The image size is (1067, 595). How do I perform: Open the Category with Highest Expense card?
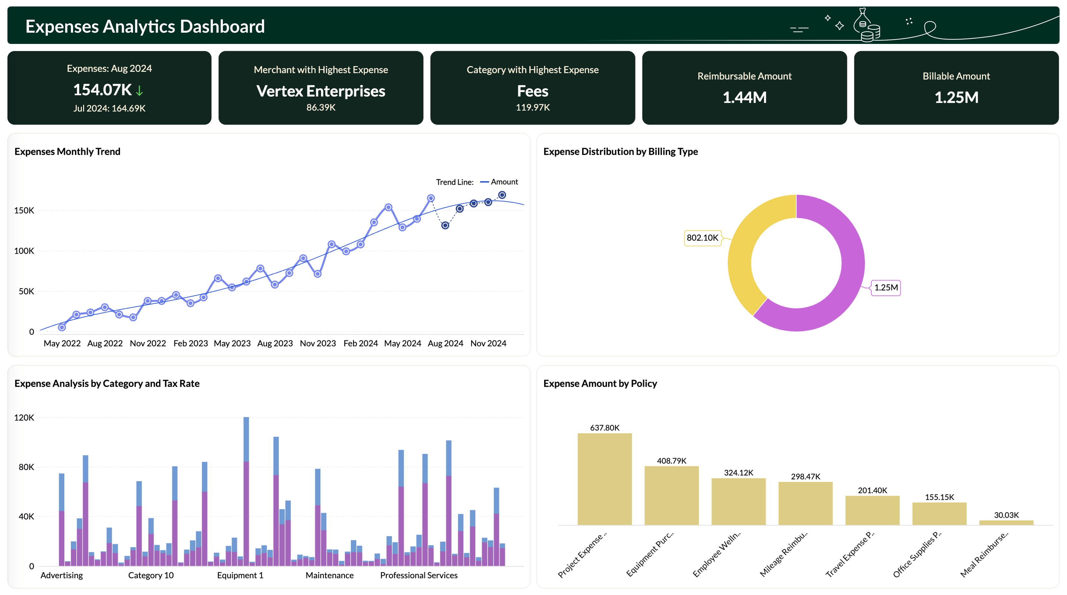pyautogui.click(x=532, y=88)
